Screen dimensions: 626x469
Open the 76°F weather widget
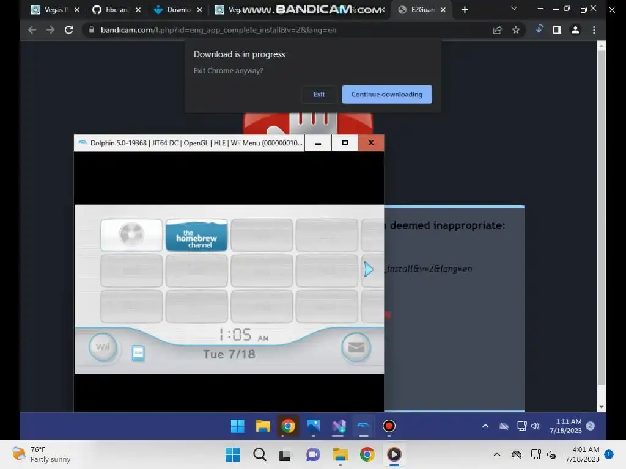(41, 454)
